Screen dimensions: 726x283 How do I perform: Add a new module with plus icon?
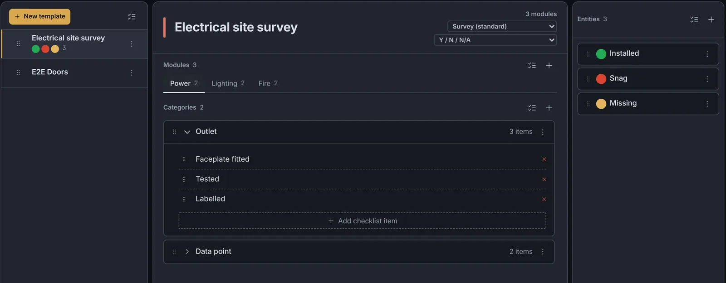pos(549,66)
